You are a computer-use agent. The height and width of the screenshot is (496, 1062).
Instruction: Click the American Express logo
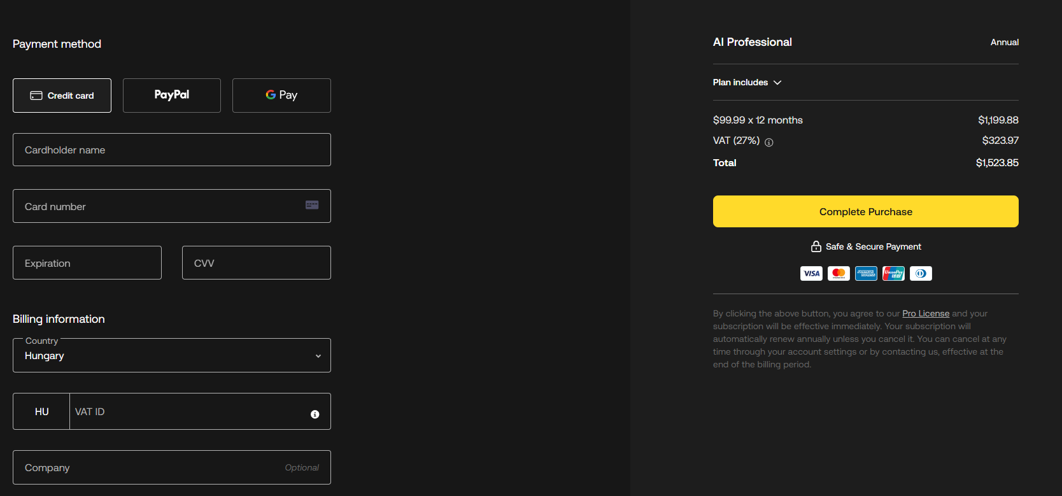click(x=866, y=274)
